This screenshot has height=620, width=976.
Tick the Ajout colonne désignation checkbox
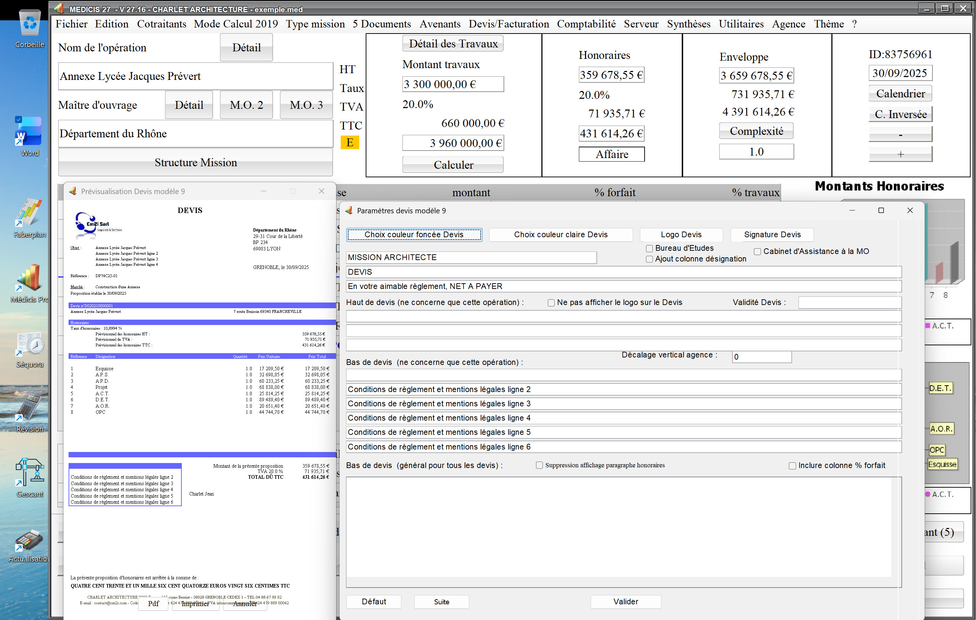(x=649, y=259)
